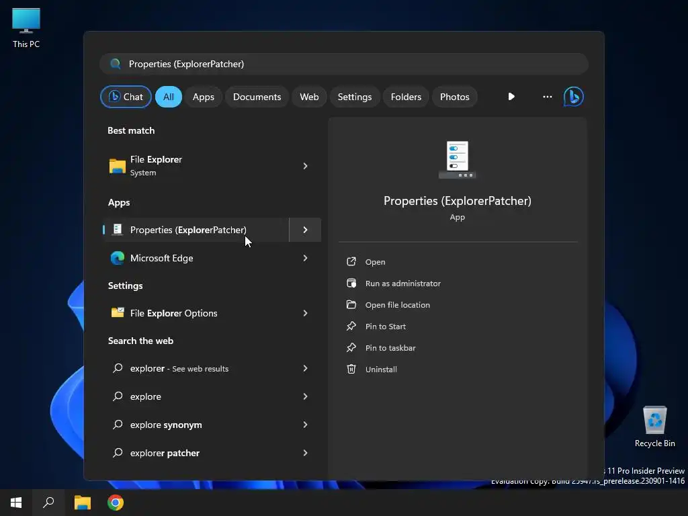Screen dimensions: 688x516
Task: Switch to the Chat filter tab
Action: (126, 97)
